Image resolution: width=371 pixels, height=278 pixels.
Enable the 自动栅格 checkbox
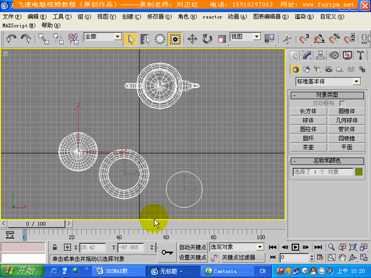(x=342, y=103)
